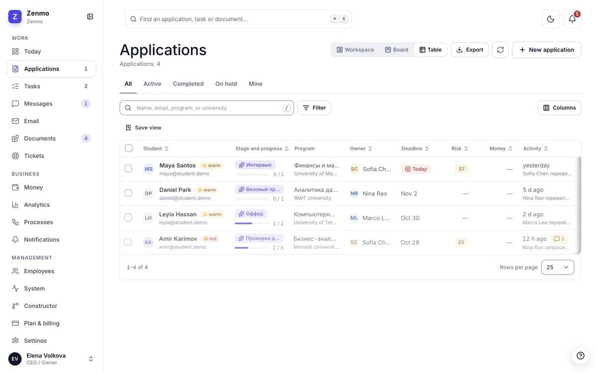Viewport: 598px width, 373px height.
Task: Sort by Money column
Action: click(501, 148)
